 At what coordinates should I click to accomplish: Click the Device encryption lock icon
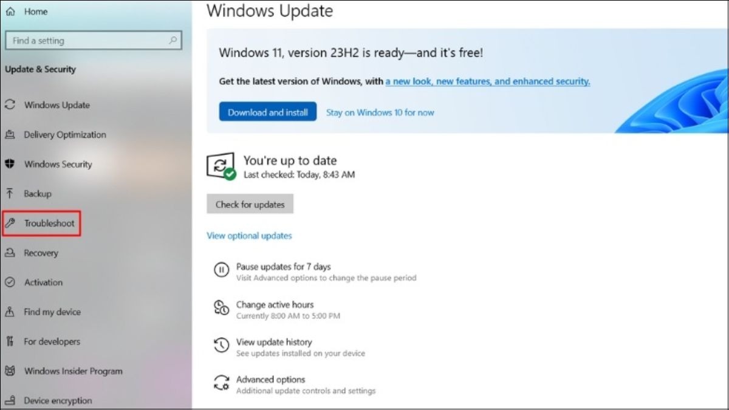pos(10,401)
